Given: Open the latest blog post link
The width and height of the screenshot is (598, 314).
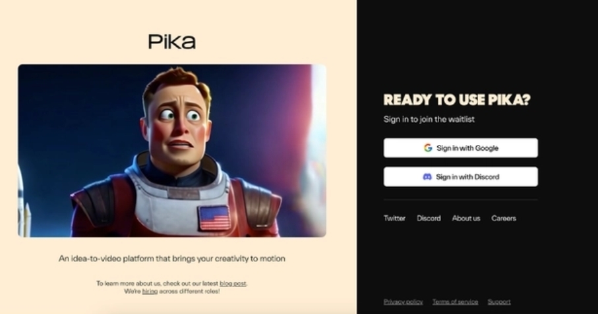Looking at the screenshot, I should [x=233, y=284].
